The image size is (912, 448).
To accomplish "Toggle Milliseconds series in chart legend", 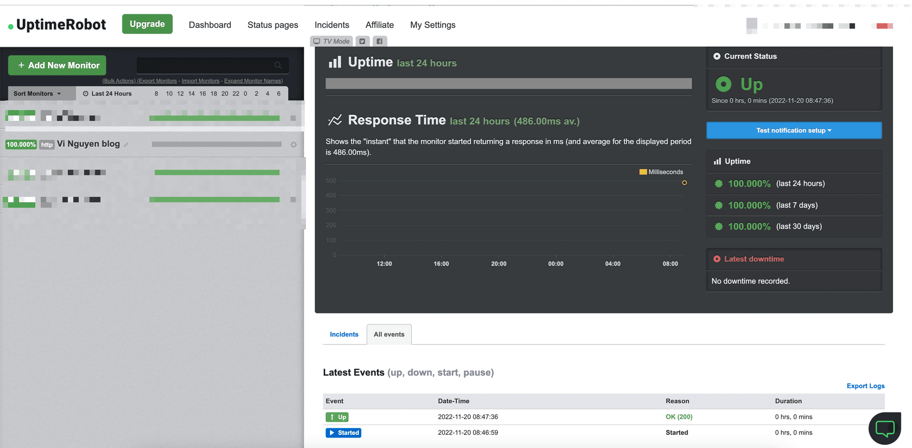I will coord(661,172).
